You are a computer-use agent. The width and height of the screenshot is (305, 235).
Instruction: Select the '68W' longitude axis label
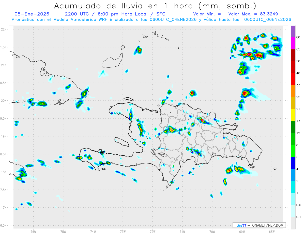click(x=272, y=232)
